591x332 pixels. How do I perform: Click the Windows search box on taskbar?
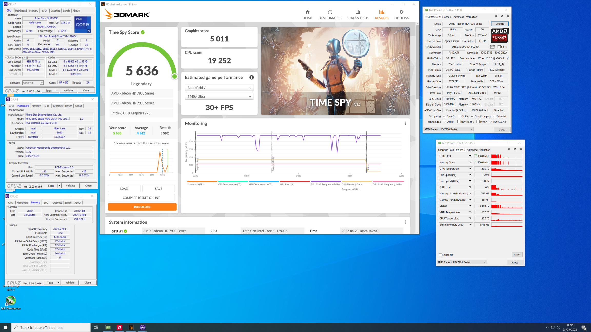click(51, 327)
